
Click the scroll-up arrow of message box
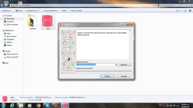click(130, 31)
